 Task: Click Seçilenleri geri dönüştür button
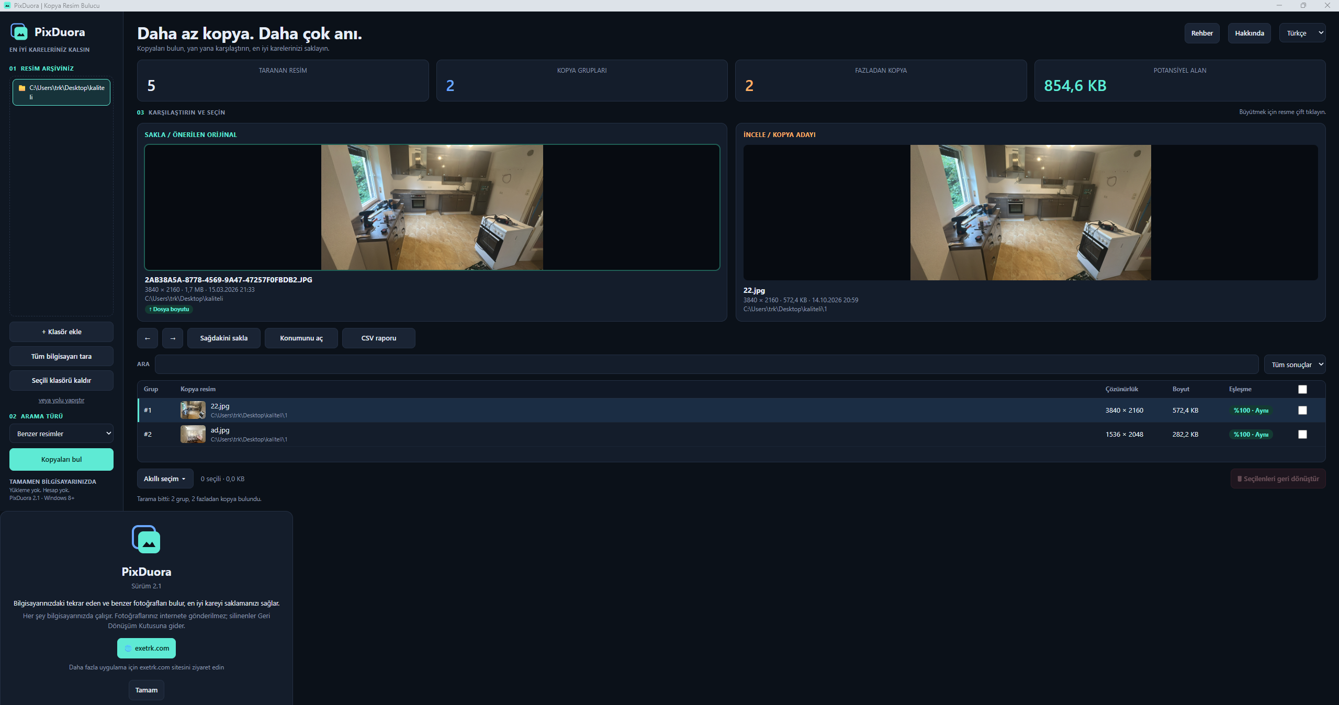pyautogui.click(x=1278, y=479)
